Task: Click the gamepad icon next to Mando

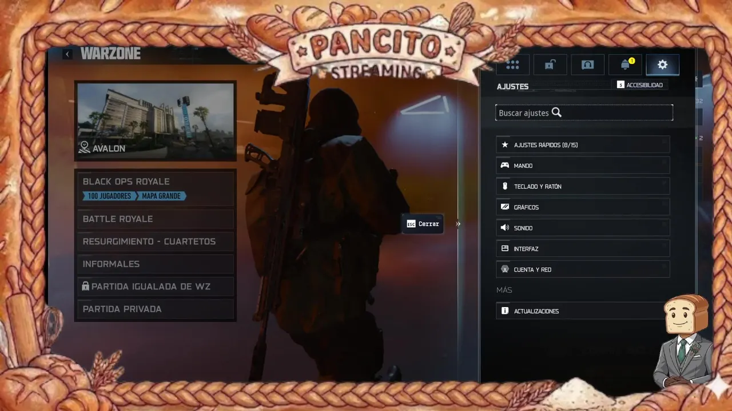Action: pos(505,166)
